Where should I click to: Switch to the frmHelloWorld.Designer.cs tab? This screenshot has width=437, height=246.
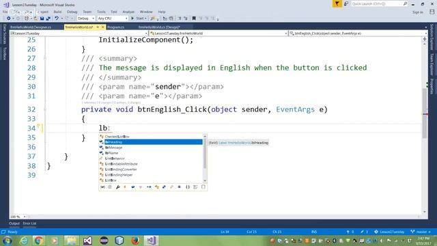point(31,27)
